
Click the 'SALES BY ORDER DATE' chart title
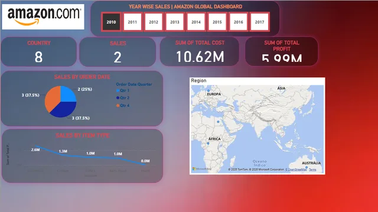tap(82, 77)
